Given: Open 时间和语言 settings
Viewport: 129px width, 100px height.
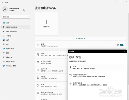Looking at the screenshot, I should coord(16,49).
